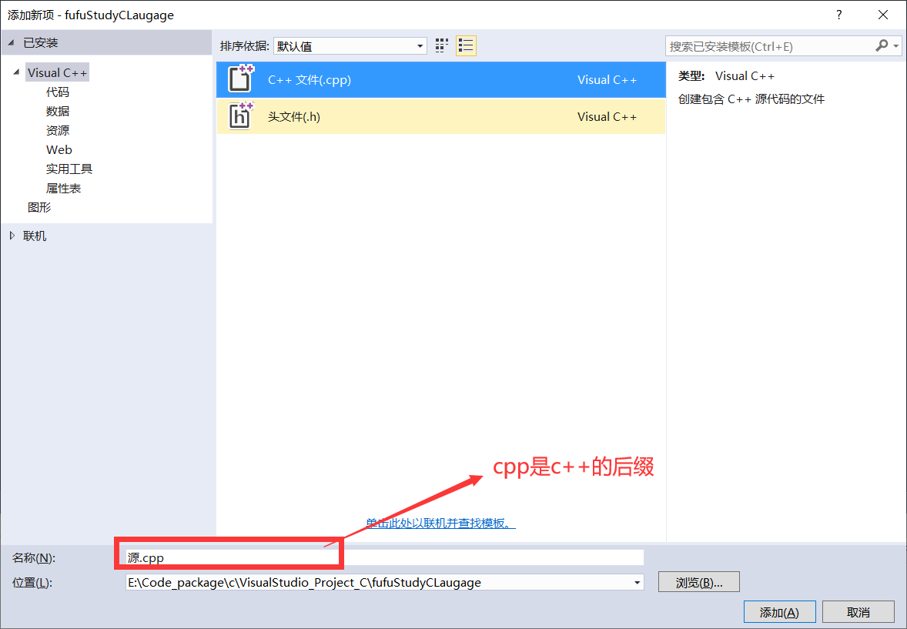The image size is (907, 629).
Task: Select 图形 category
Action: (x=39, y=207)
